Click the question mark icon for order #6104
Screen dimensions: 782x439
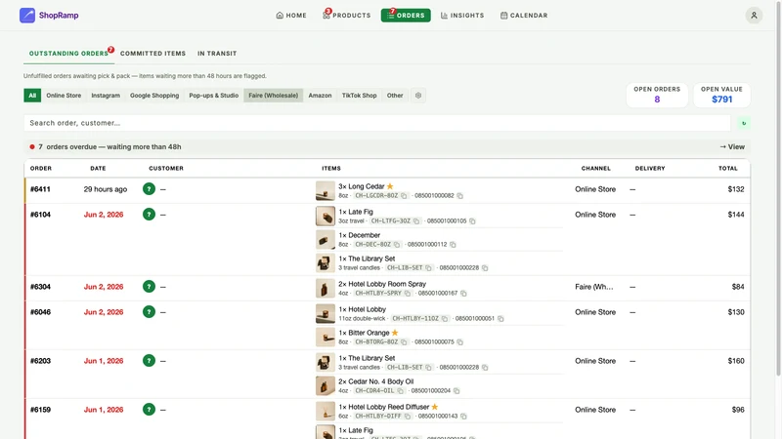coord(149,215)
